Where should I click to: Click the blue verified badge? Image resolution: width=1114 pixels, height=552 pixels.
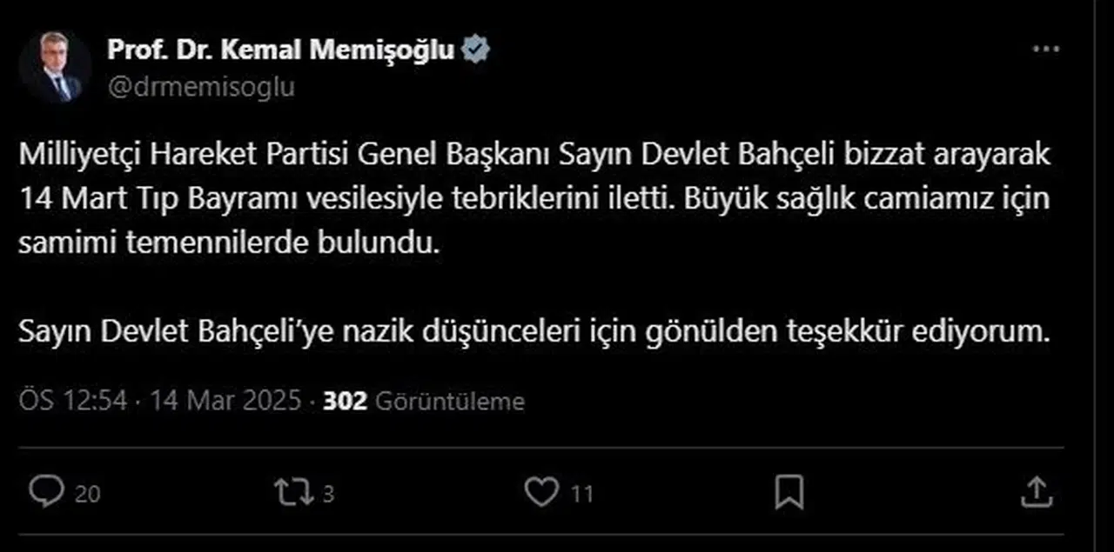(475, 50)
